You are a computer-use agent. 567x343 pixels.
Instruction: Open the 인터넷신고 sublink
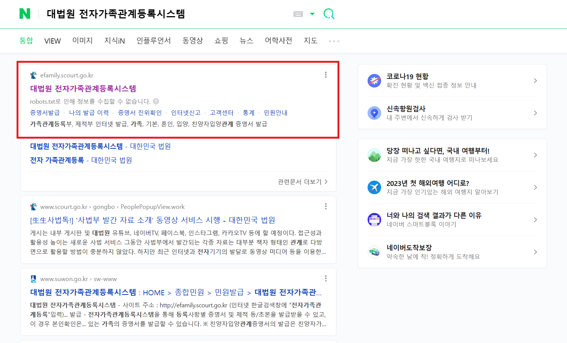[186, 113]
